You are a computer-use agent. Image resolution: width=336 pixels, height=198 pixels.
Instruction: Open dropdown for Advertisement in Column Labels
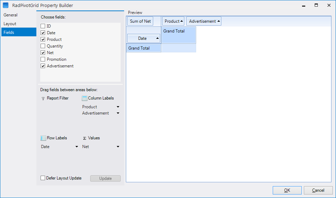click(118, 113)
